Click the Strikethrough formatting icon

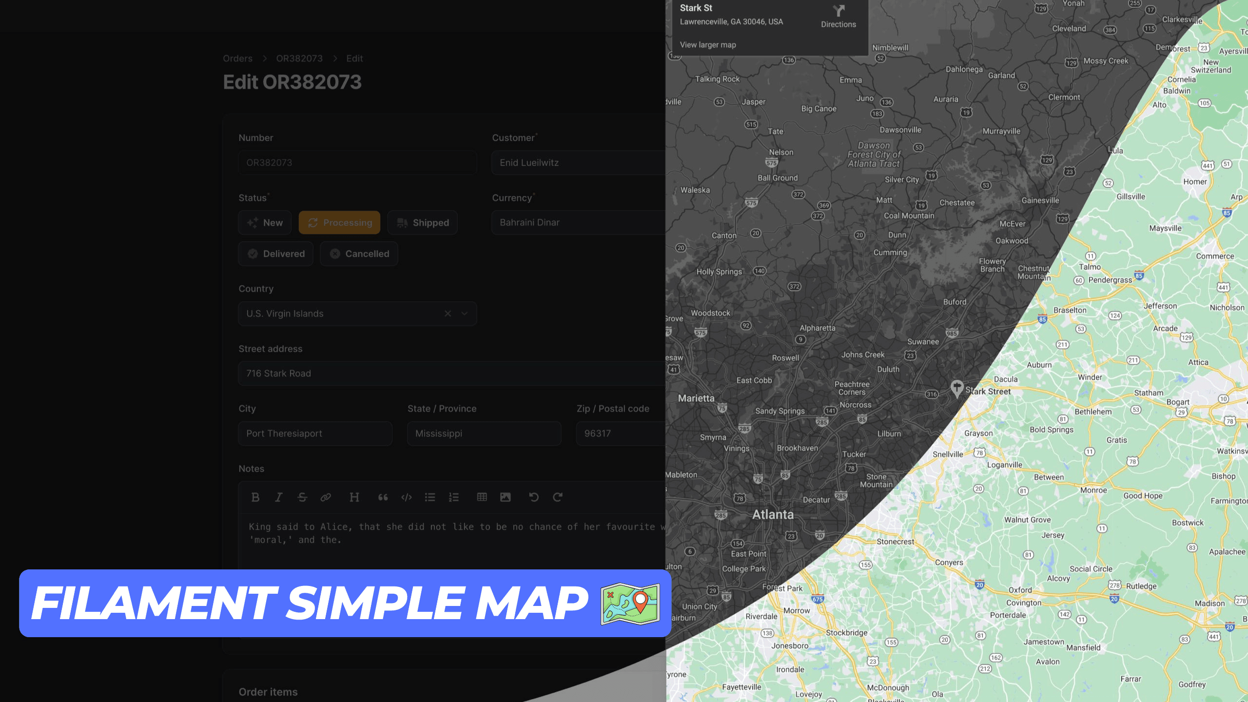click(302, 496)
